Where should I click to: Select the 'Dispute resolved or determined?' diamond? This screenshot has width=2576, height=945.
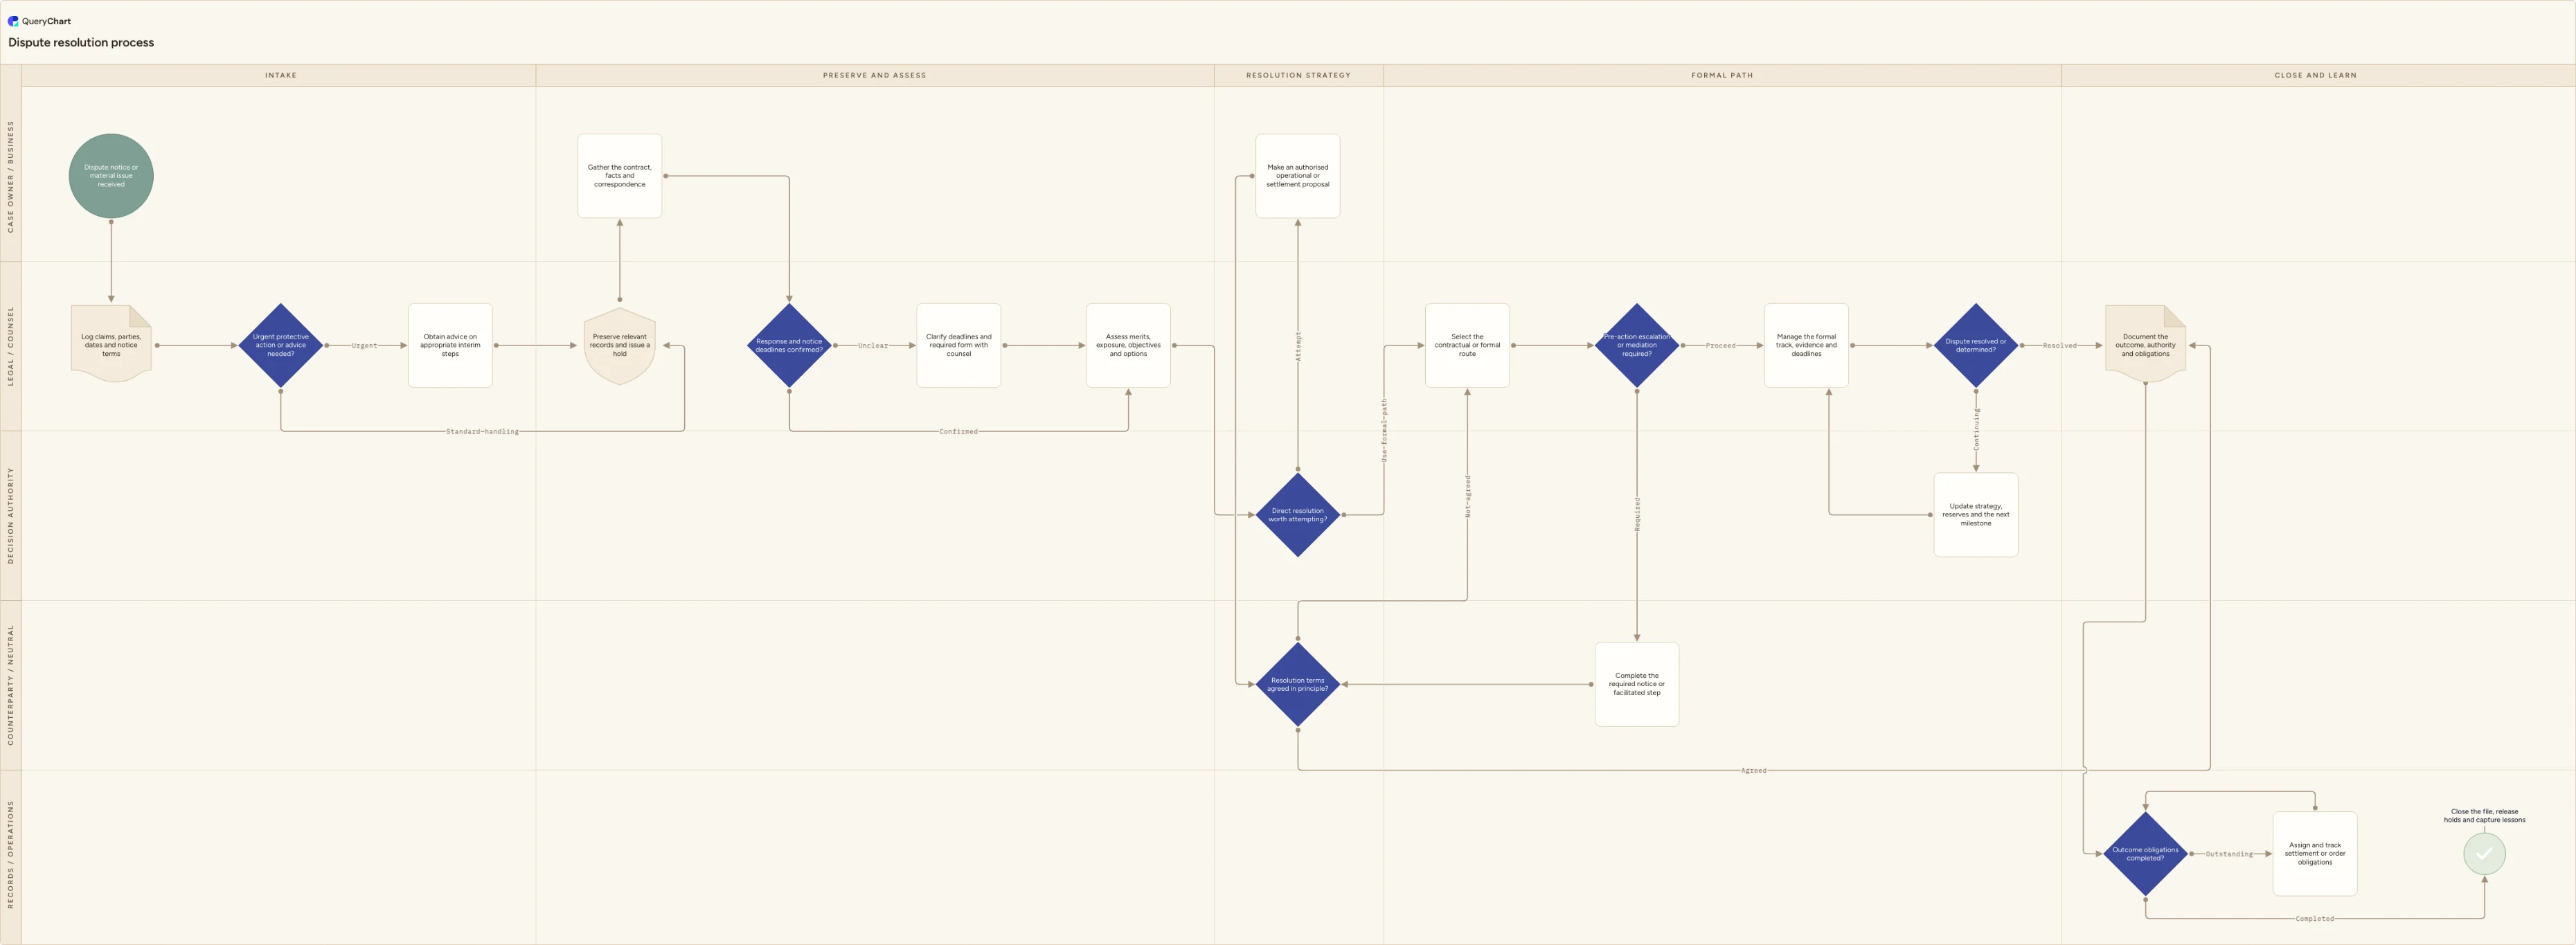tap(1976, 345)
